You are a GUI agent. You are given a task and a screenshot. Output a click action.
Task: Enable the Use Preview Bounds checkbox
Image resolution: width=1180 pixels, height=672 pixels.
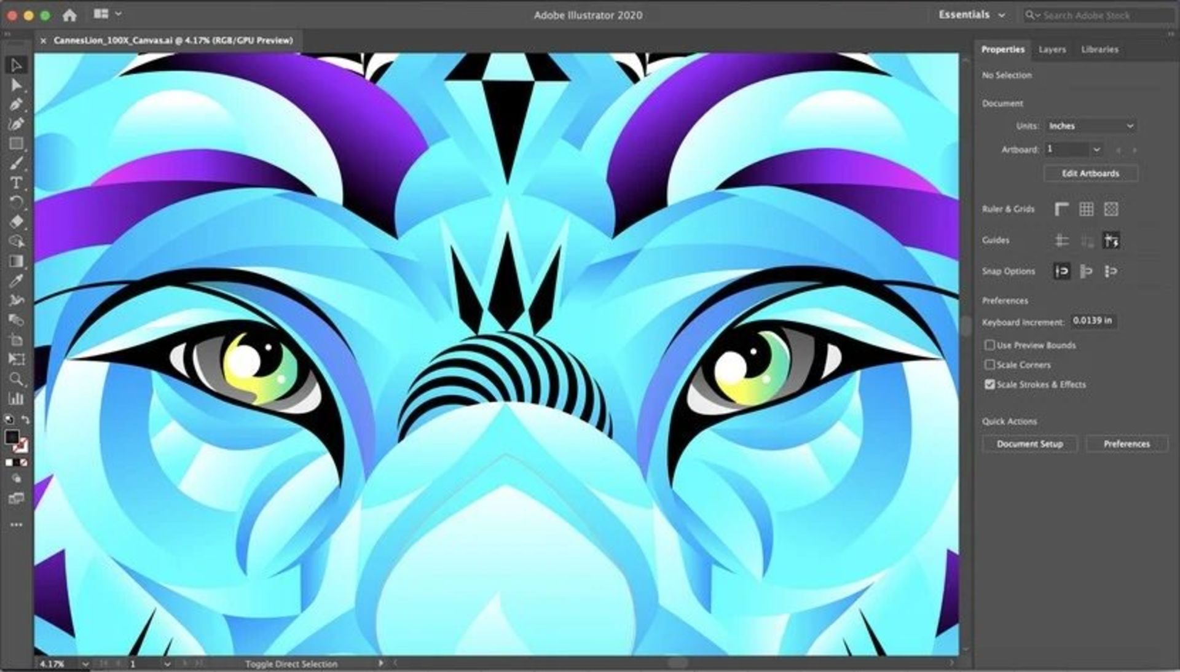click(x=990, y=345)
